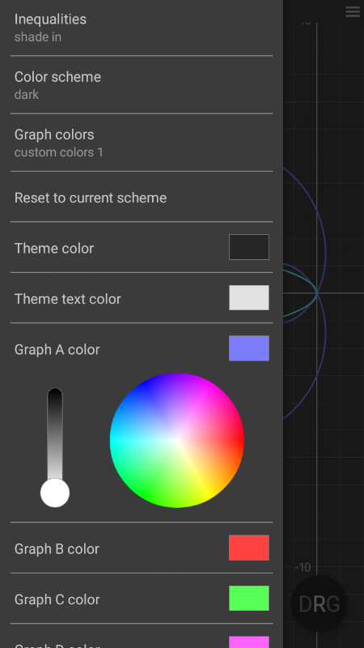Viewport: 364px width, 648px height.
Task: Click the brightness slider white handle
Action: click(x=55, y=492)
